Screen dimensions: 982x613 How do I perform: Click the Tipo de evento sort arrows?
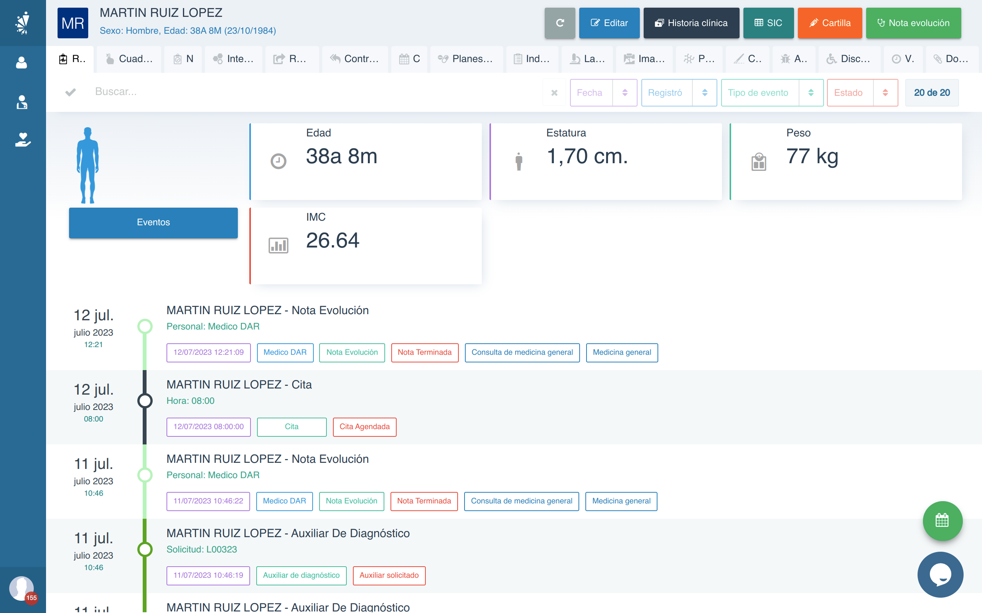(811, 93)
